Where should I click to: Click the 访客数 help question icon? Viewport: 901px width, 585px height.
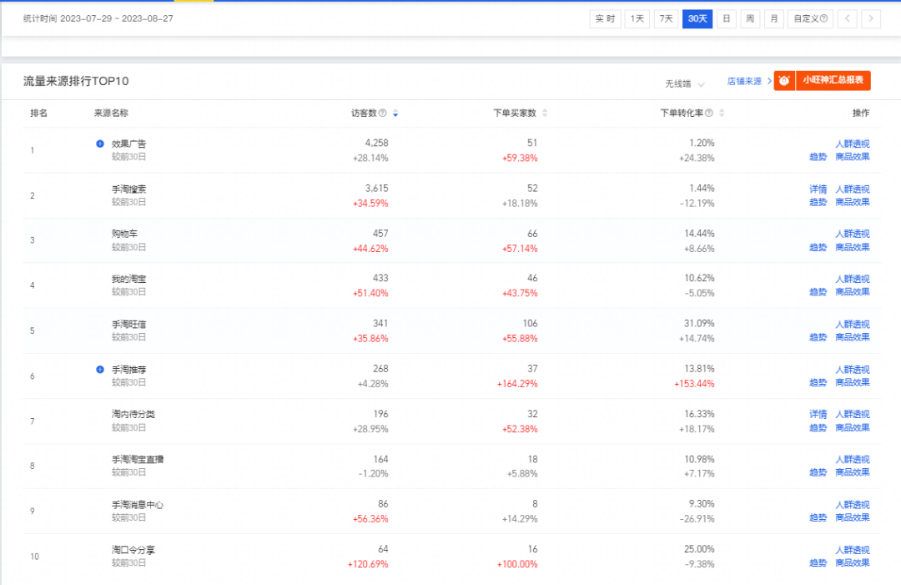click(x=383, y=113)
